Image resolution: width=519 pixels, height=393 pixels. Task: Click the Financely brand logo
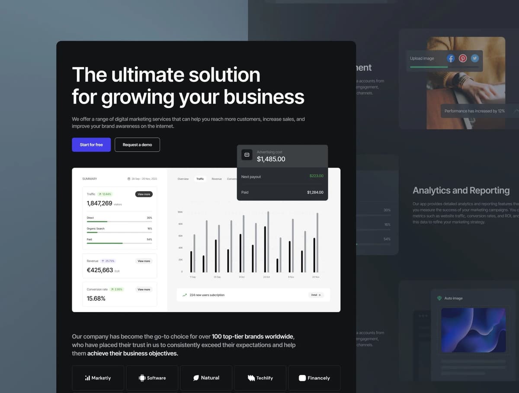pyautogui.click(x=314, y=378)
